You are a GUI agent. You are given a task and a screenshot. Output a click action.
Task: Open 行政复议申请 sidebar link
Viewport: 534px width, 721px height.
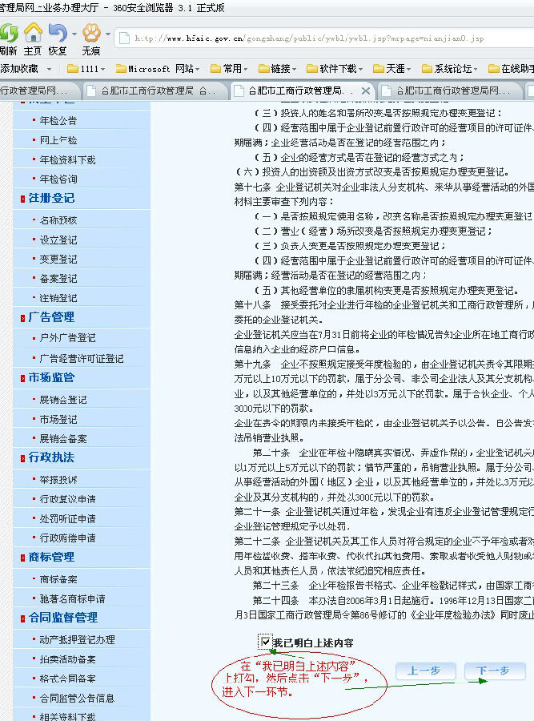pos(67,499)
